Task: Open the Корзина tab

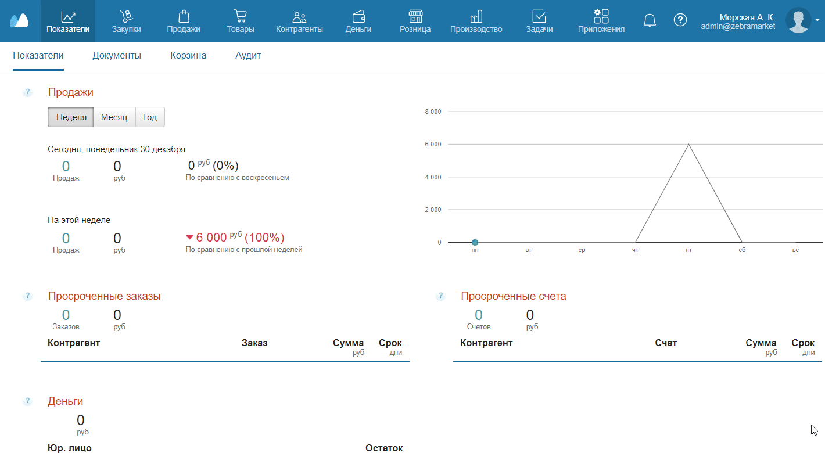Action: click(188, 56)
